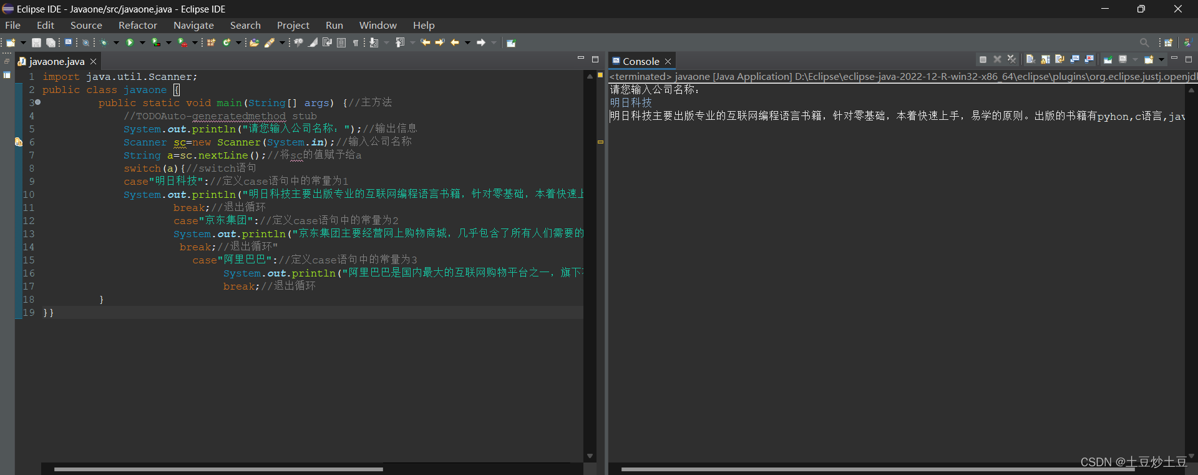Open a terminal with toolbar terminal icon
Viewport: 1198px width, 475px height.
(68, 42)
